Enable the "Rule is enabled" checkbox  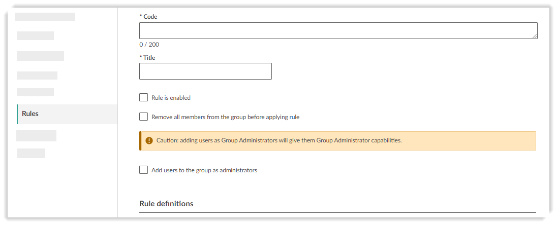pyautogui.click(x=144, y=97)
